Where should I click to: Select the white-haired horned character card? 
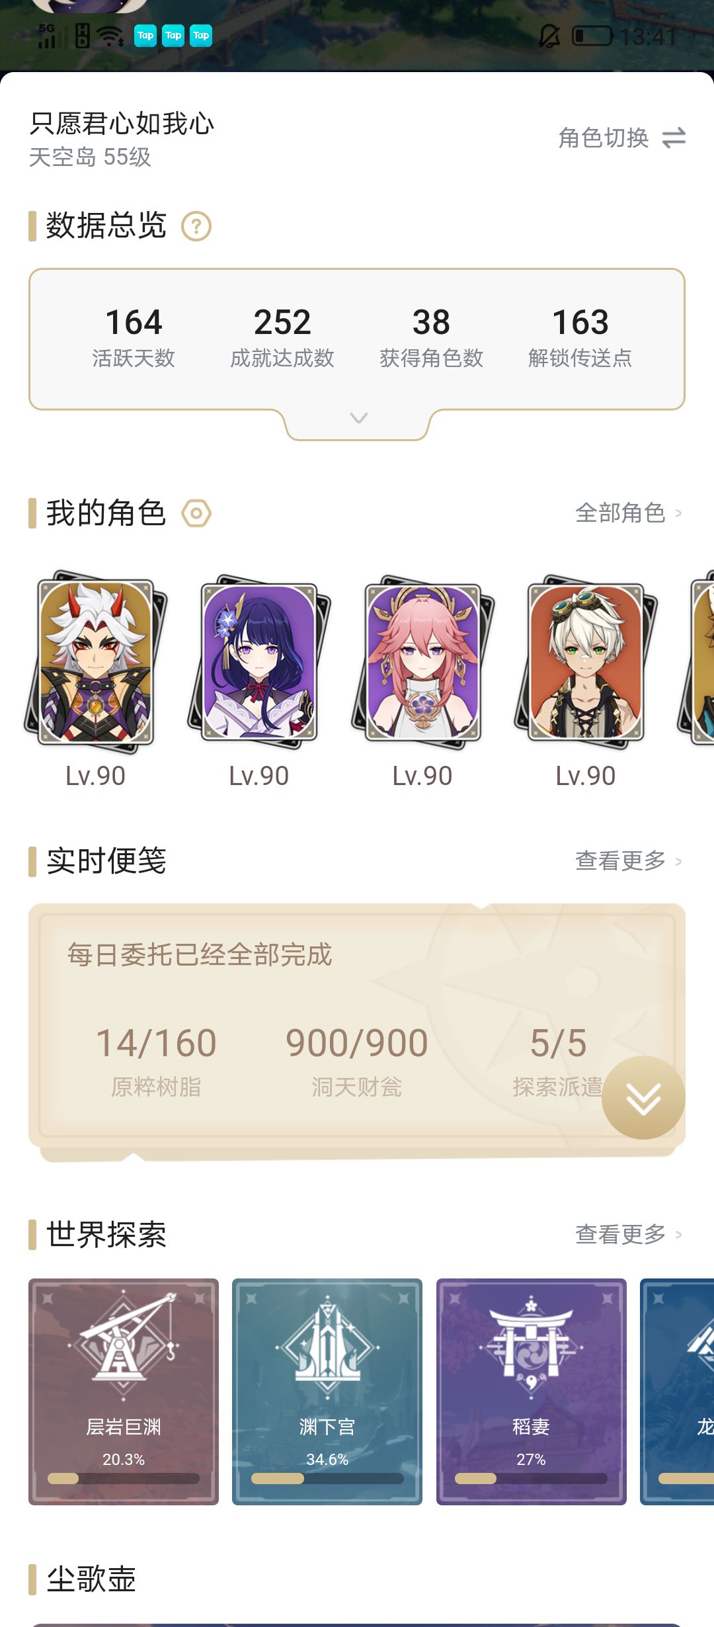click(96, 662)
